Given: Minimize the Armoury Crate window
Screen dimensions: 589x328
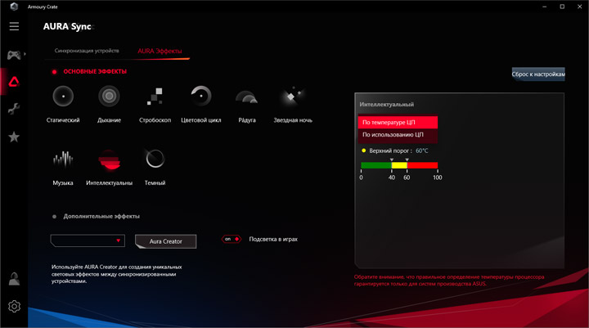Looking at the screenshot, I should point(544,7).
